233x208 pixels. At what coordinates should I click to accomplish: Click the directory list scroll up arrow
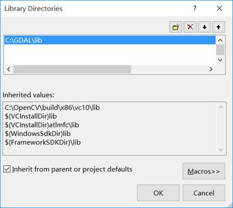tap(220, 40)
